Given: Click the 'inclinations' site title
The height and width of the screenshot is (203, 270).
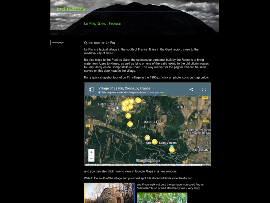Looking at the screenshot, I should (71, 9).
